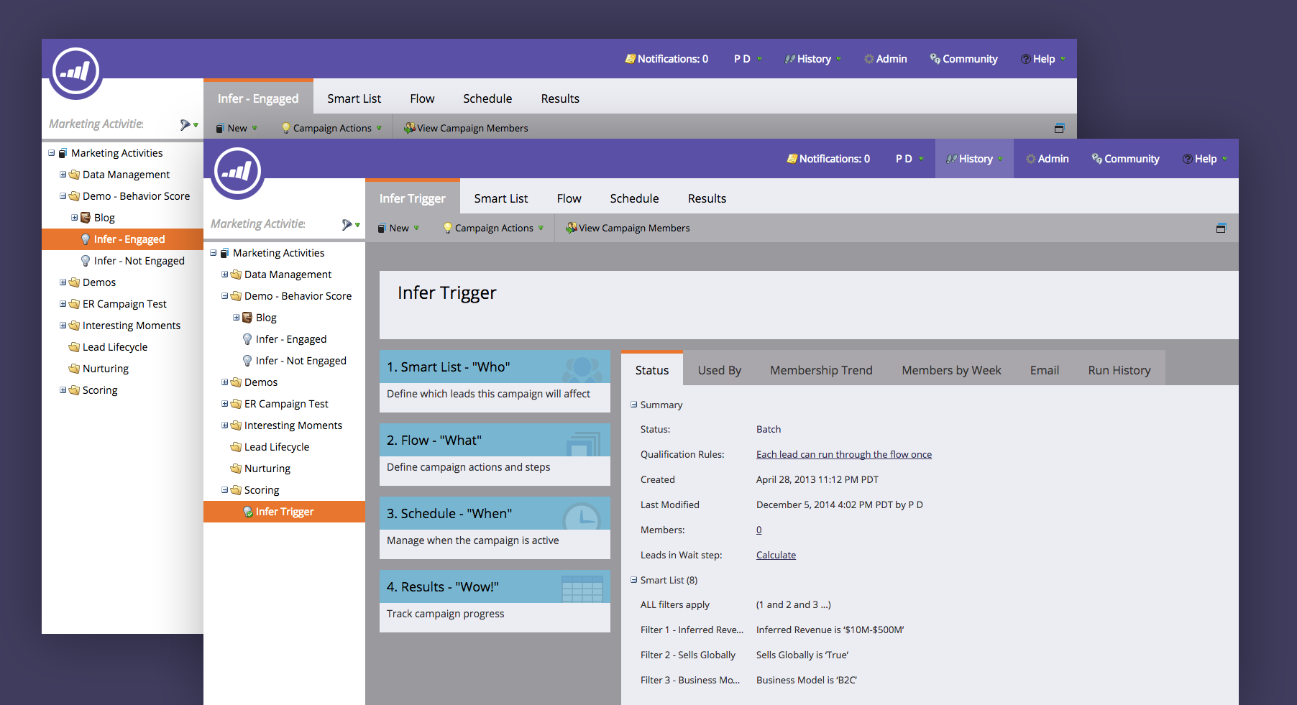Open the History menu in front header

click(974, 159)
